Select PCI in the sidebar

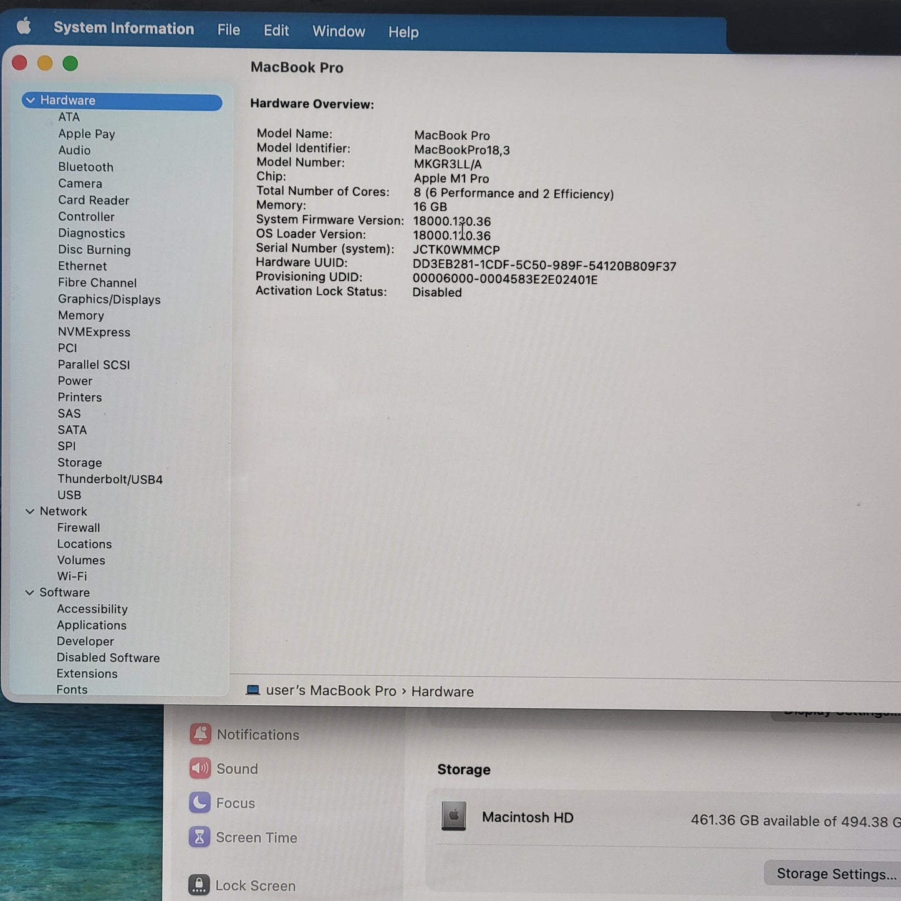[67, 348]
